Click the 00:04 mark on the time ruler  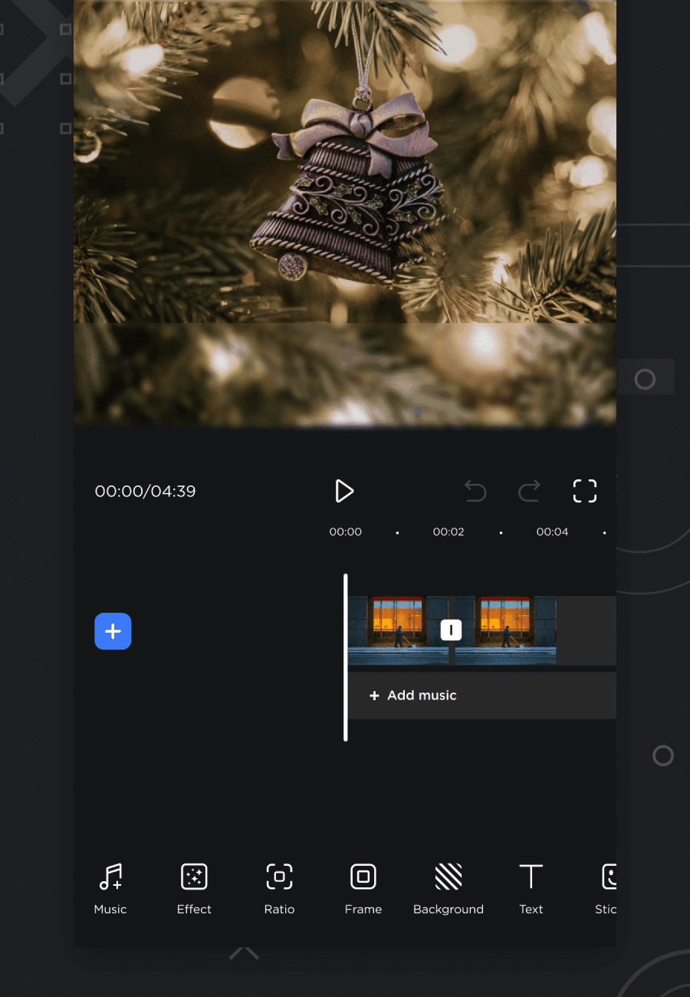click(552, 531)
